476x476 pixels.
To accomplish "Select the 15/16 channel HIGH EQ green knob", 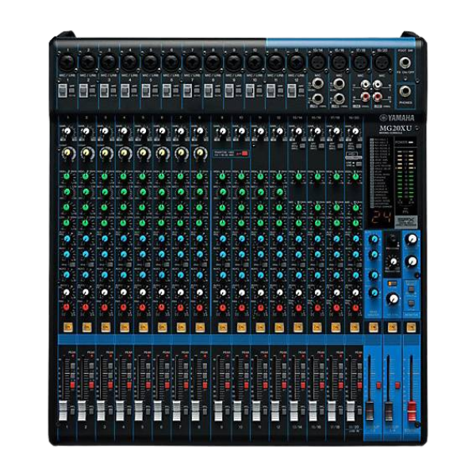I will (317, 176).
